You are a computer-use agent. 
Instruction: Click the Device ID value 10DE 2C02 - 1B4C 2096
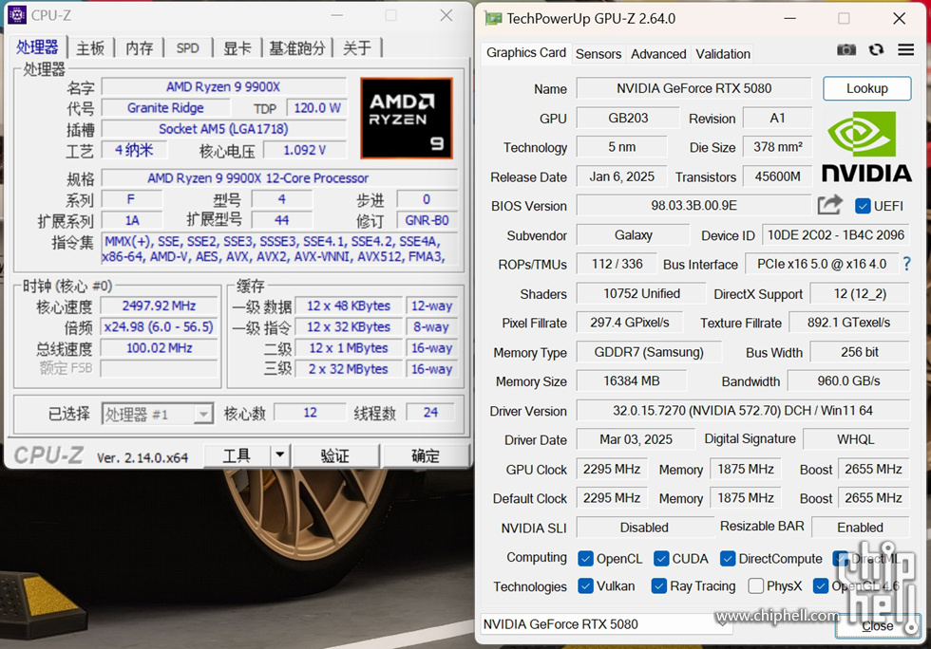coord(836,235)
